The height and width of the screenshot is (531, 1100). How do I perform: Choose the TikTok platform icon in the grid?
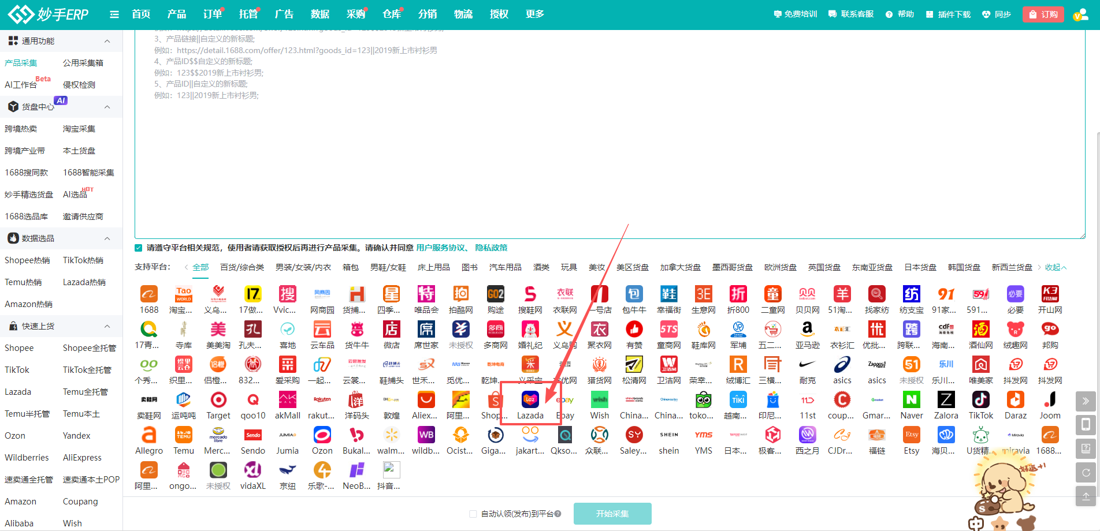pos(981,400)
